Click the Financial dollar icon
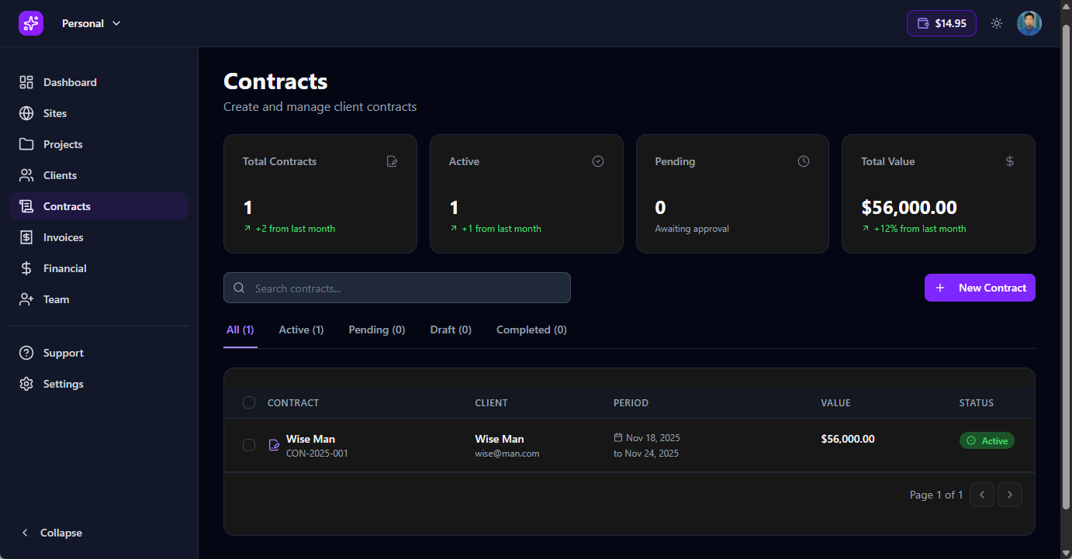Image resolution: width=1072 pixels, height=559 pixels. coord(26,268)
